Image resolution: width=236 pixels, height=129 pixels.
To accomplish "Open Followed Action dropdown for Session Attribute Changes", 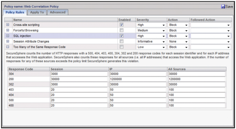I will click(x=210, y=42).
